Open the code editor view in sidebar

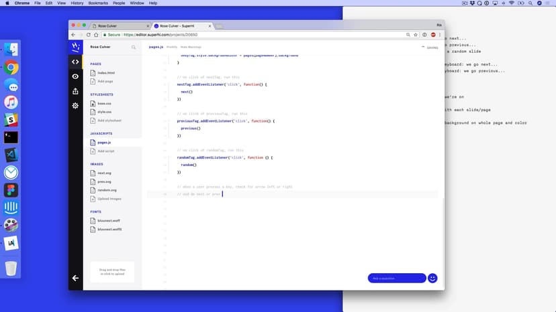tap(75, 62)
